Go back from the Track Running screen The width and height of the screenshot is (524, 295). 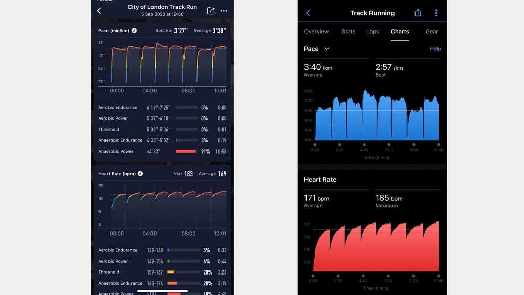[308, 13]
